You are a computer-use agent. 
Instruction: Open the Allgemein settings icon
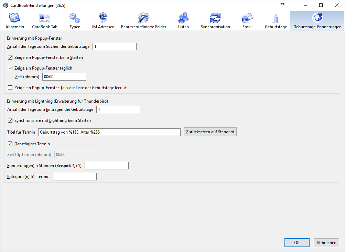(x=15, y=18)
